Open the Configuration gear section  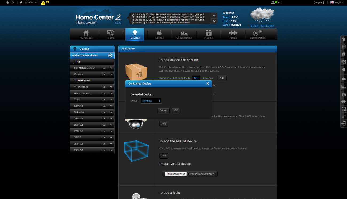pyautogui.click(x=257, y=35)
